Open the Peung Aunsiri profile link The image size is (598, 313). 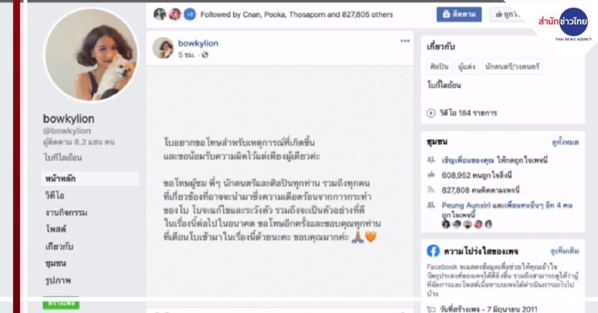466,205
